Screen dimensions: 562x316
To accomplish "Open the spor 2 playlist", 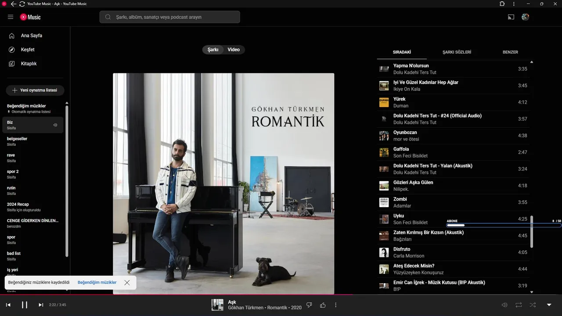I will (33, 174).
